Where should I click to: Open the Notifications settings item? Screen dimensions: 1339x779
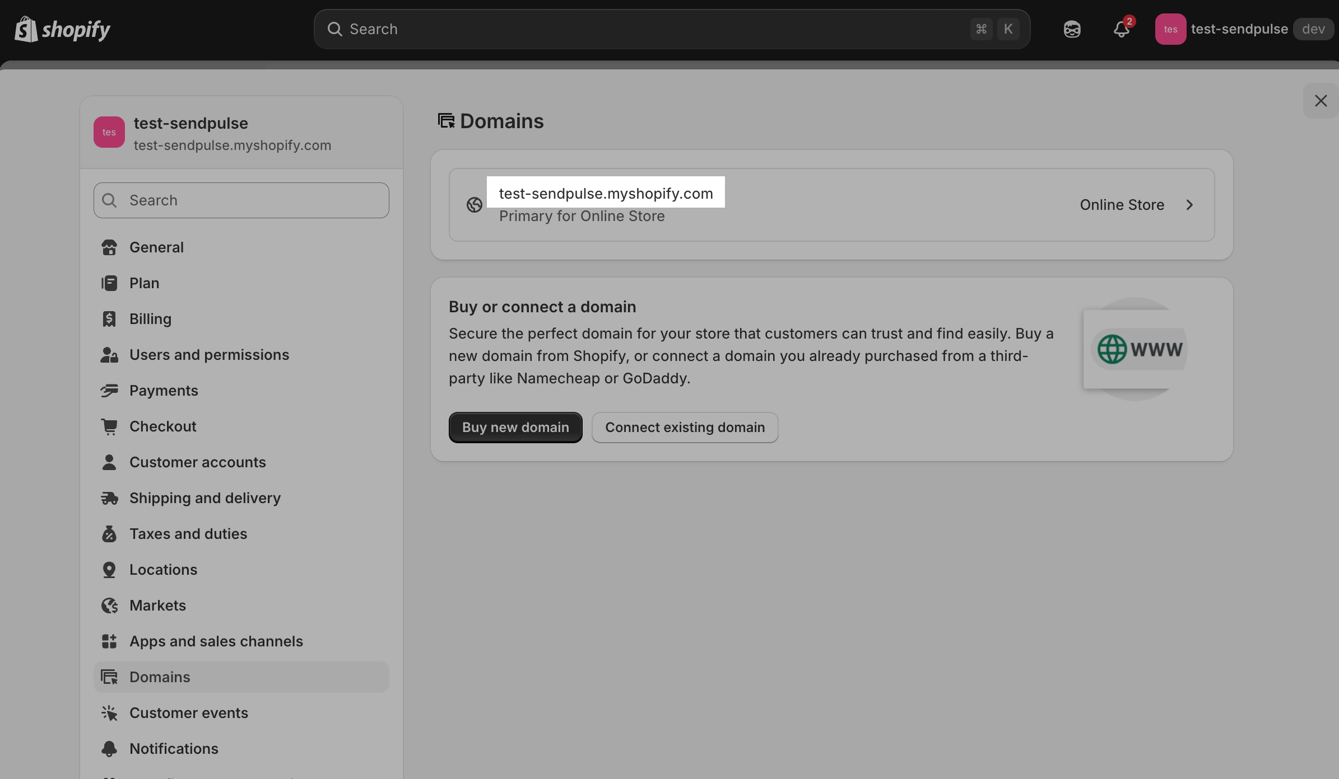pos(174,749)
